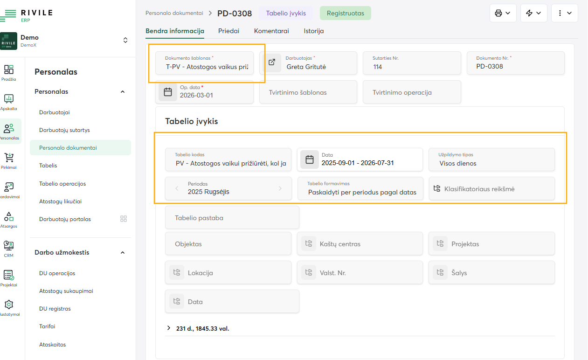Open the Pardavimai module icon
This screenshot has height=360, width=588.
(9, 187)
